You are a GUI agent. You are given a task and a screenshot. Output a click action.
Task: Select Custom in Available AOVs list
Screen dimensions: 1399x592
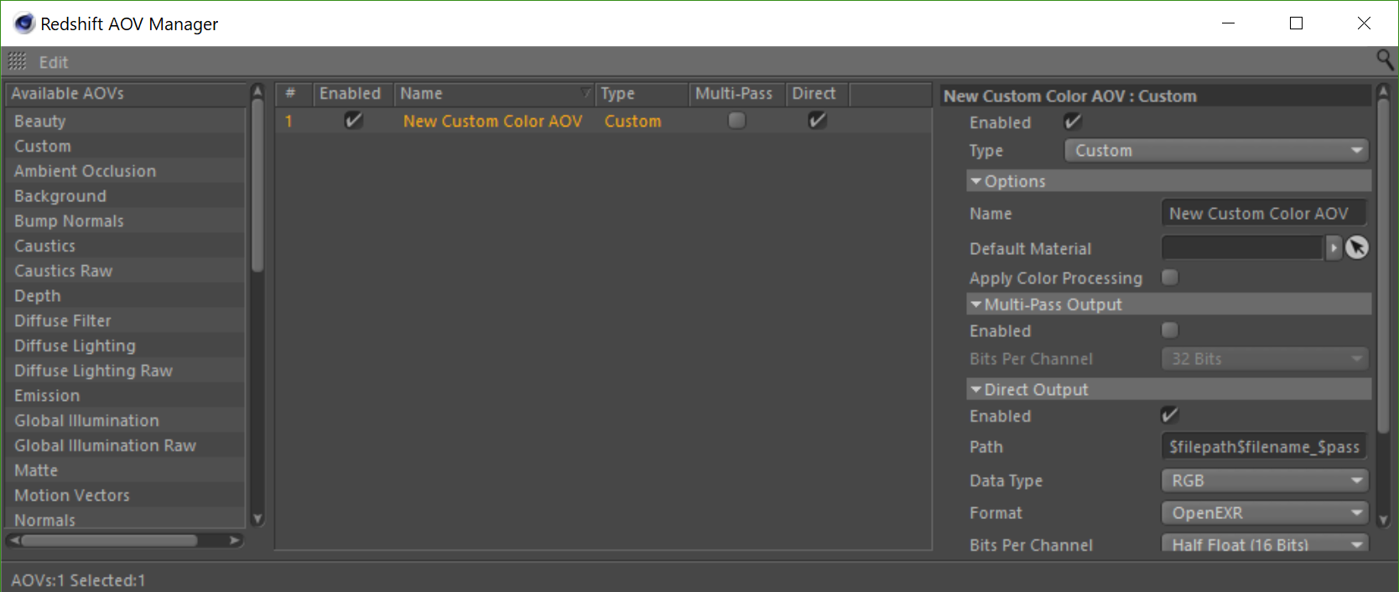click(x=126, y=146)
